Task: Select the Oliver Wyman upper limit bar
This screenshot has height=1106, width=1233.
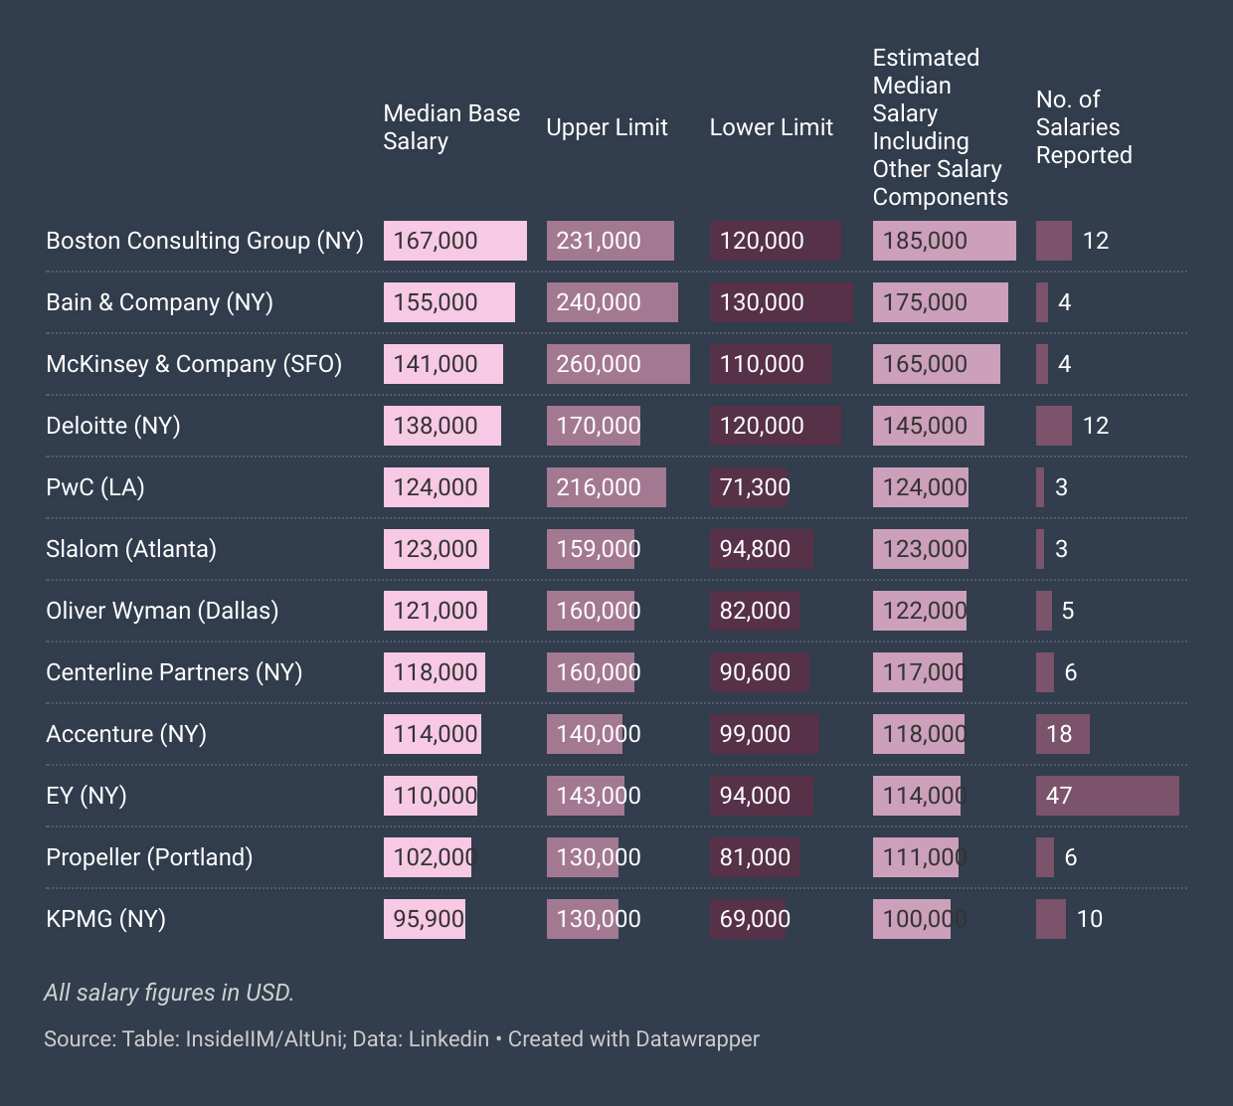Action: [x=593, y=610]
